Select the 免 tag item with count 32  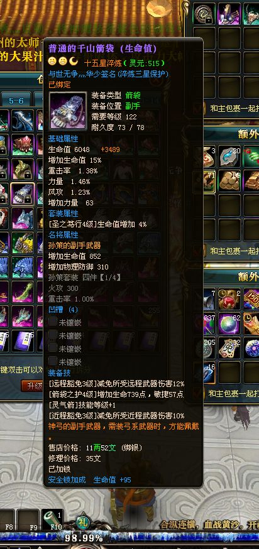229,349
